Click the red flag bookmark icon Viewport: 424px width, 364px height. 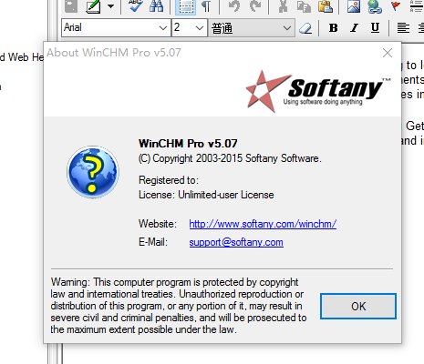point(395,5)
